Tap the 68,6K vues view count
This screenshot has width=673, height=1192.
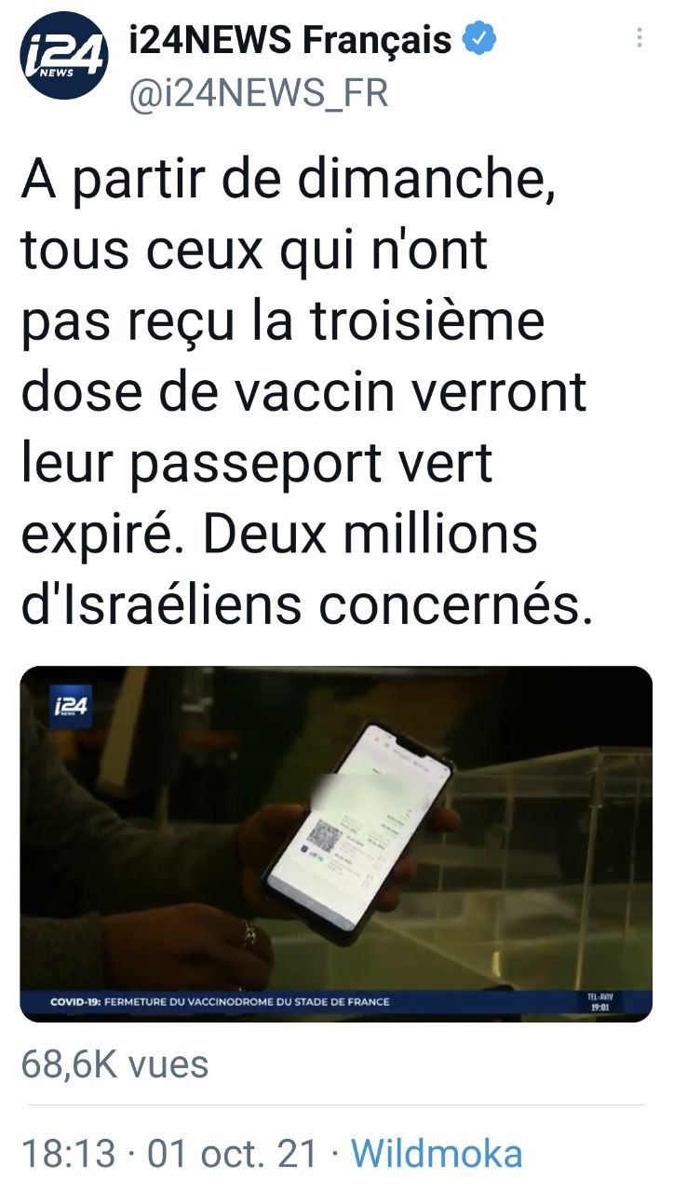[114, 1064]
